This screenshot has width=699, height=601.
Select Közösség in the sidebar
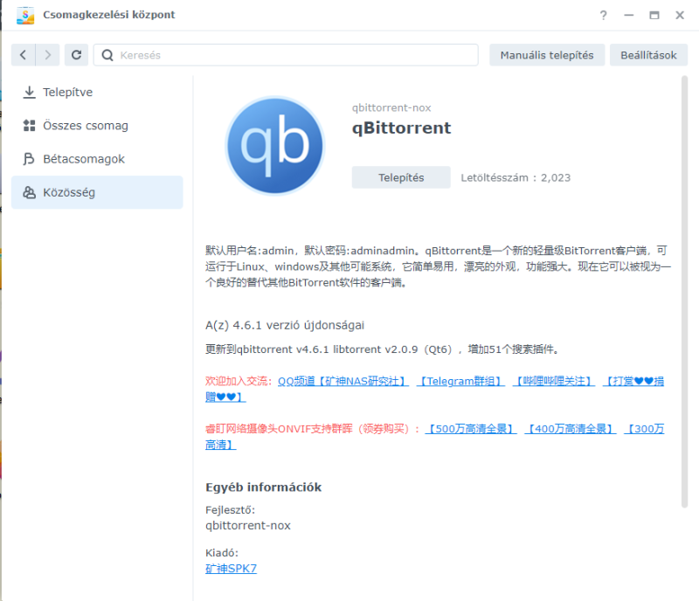pos(97,192)
